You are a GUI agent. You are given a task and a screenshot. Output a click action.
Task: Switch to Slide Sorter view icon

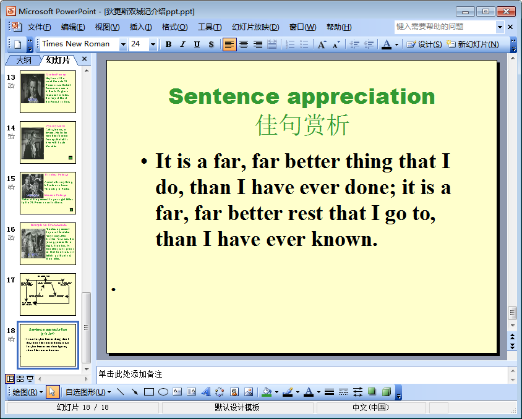point(20,378)
